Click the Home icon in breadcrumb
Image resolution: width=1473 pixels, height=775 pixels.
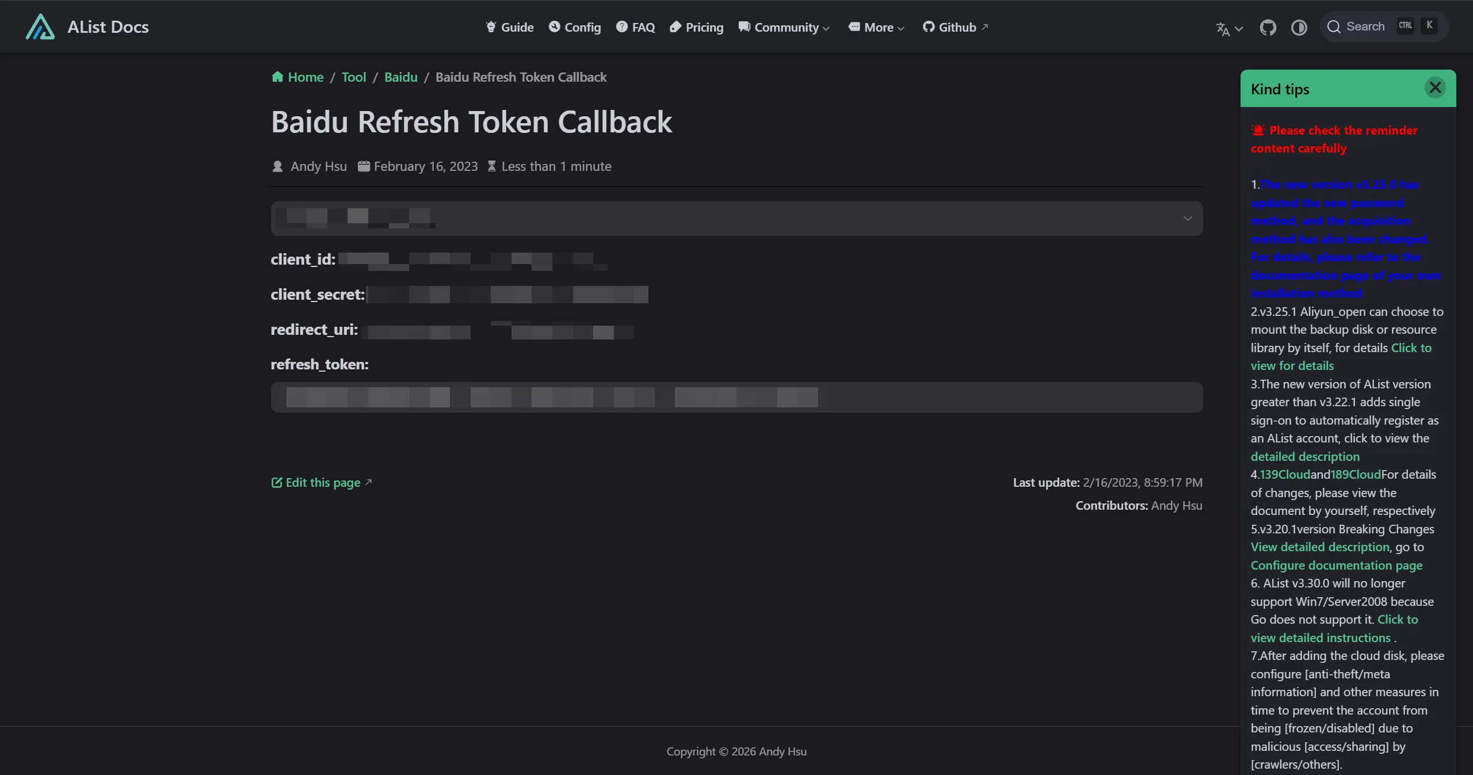click(x=277, y=77)
